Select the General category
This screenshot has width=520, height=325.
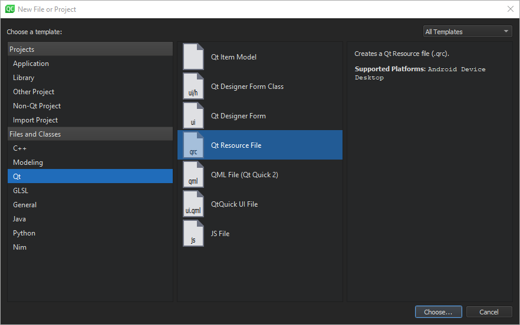coord(90,205)
